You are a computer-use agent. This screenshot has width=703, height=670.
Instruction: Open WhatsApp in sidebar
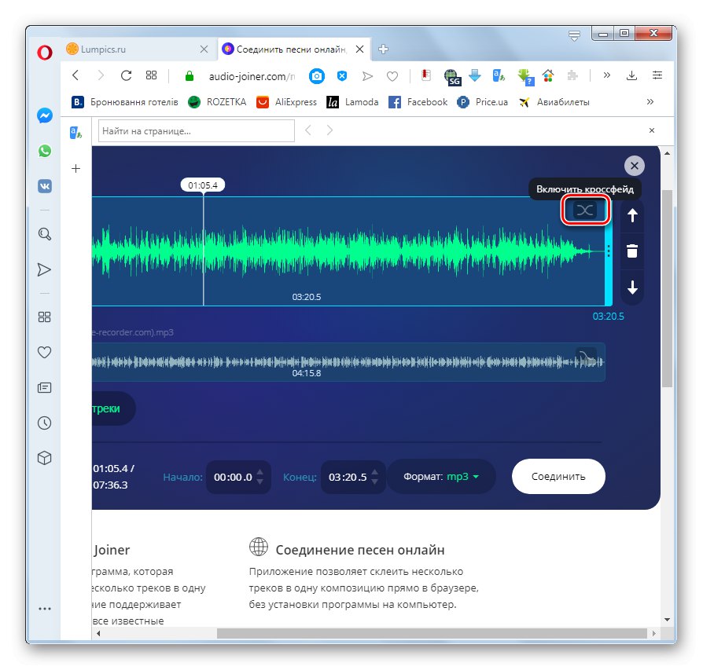click(44, 151)
